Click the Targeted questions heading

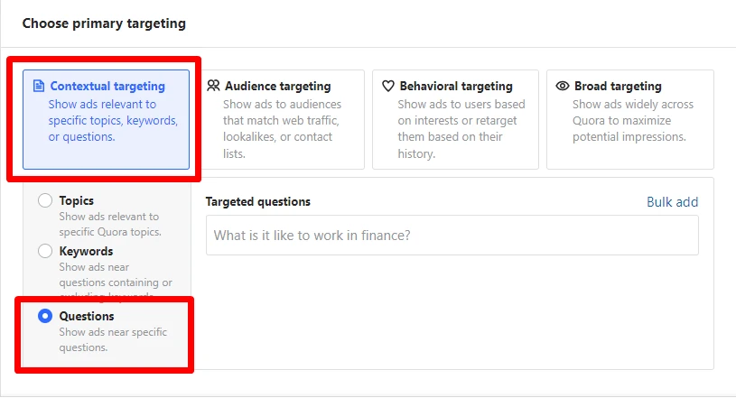pos(257,202)
